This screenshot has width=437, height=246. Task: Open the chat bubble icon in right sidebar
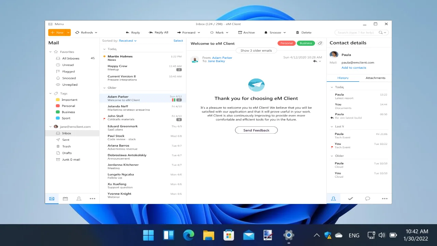pos(368,199)
